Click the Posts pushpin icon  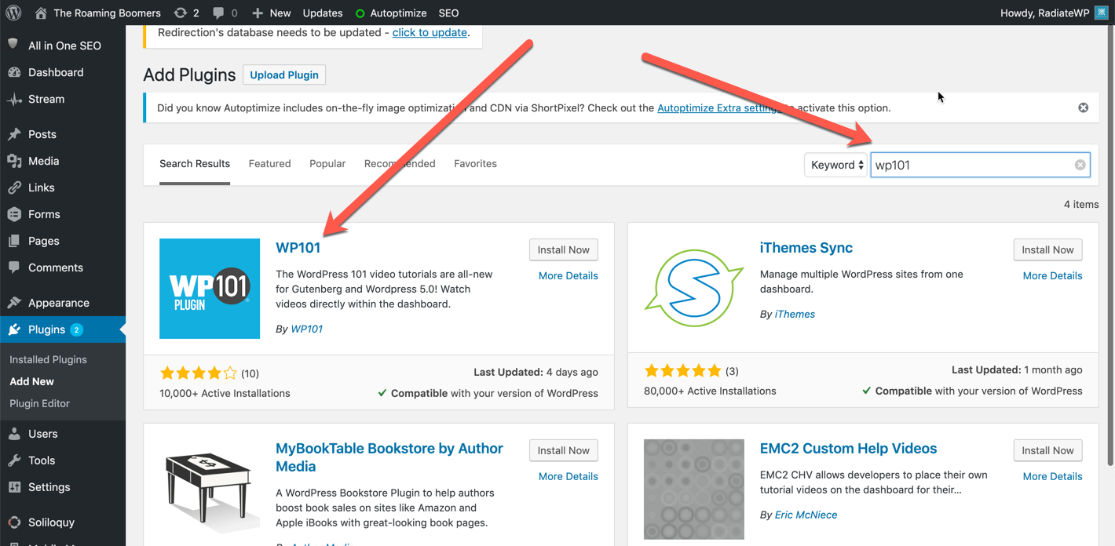(14, 134)
